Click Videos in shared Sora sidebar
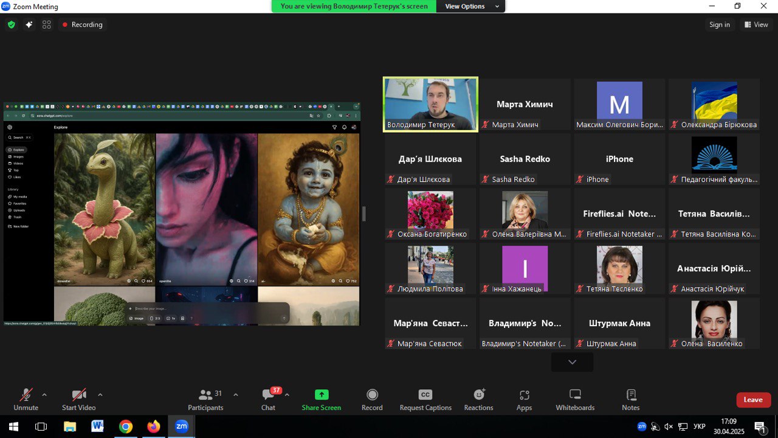The image size is (778, 438). [x=16, y=163]
